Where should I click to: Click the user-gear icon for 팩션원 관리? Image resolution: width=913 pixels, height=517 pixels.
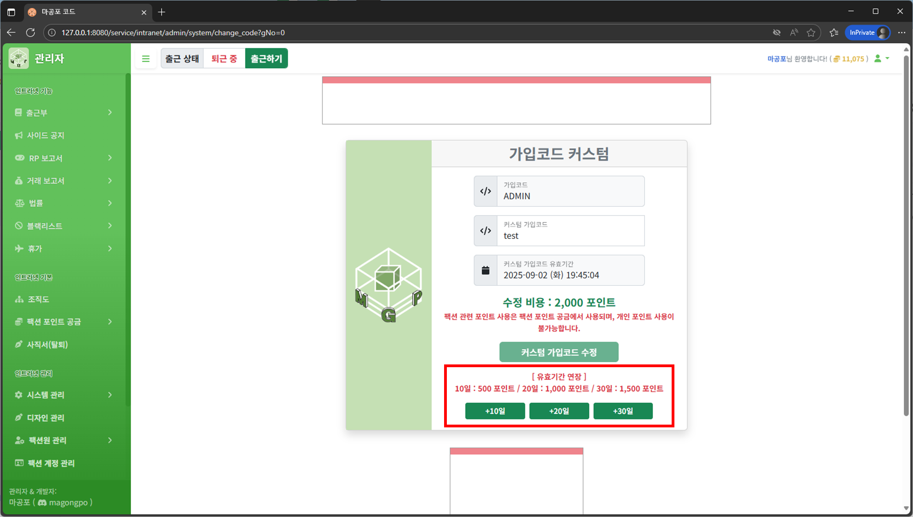(x=20, y=440)
